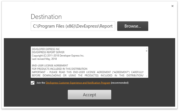This screenshot has width=179, height=111.
Task: Close the installer dialog with the X
Action: point(172,6)
